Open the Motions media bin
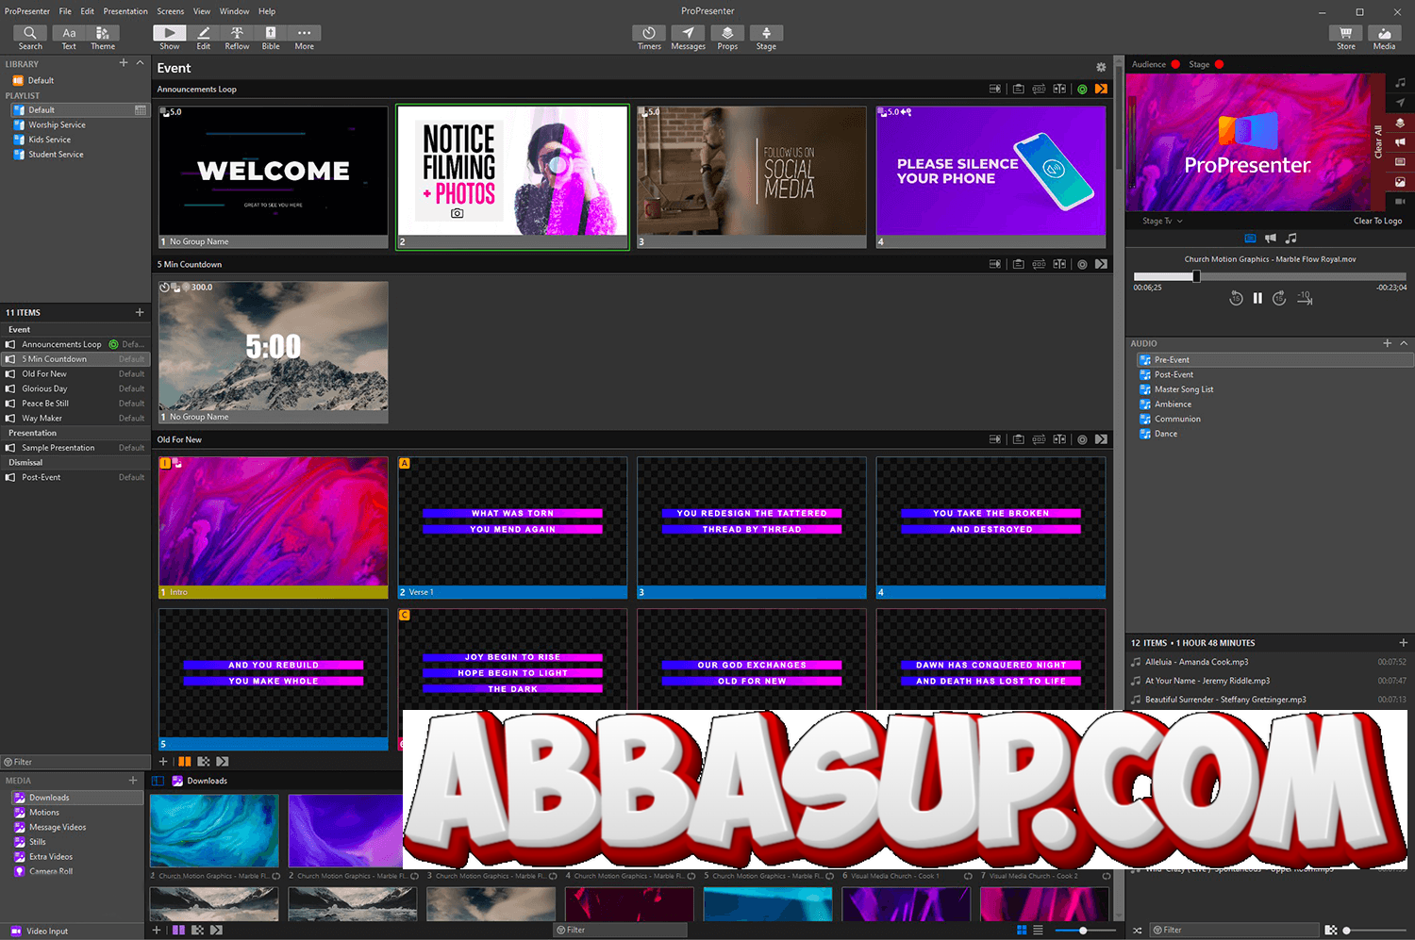1415x940 pixels. tap(43, 813)
